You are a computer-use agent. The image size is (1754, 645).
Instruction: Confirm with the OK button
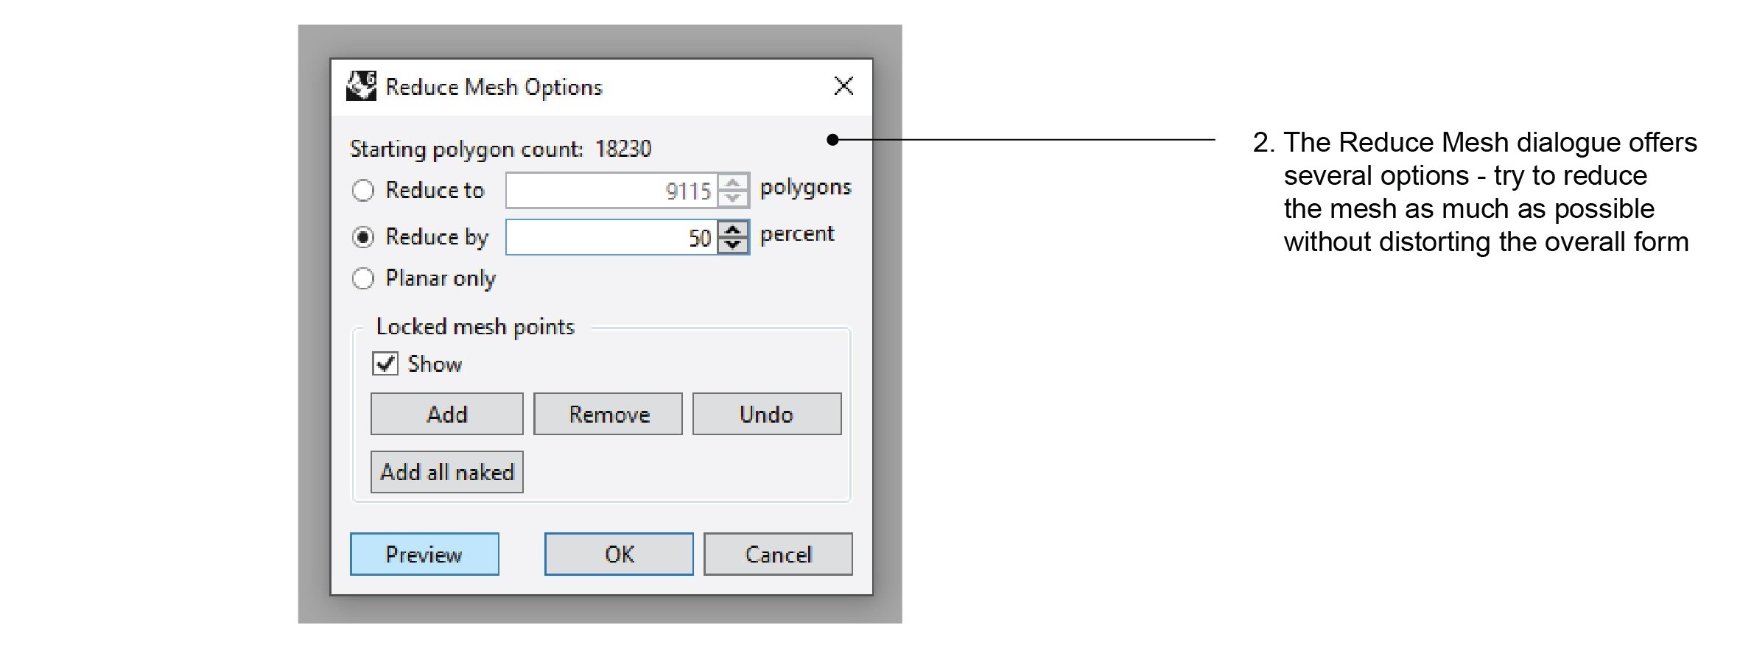coord(619,554)
